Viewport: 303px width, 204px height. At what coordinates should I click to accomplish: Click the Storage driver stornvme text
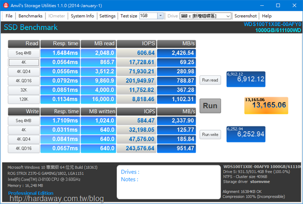pos(246,182)
